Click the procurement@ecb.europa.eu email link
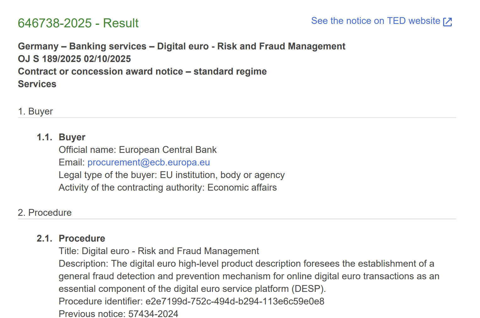Screen dimensions: 480x318 click(x=149, y=162)
